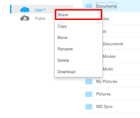Click the WD Sync folder icon
The height and width of the screenshot is (118, 140).
[89, 106]
